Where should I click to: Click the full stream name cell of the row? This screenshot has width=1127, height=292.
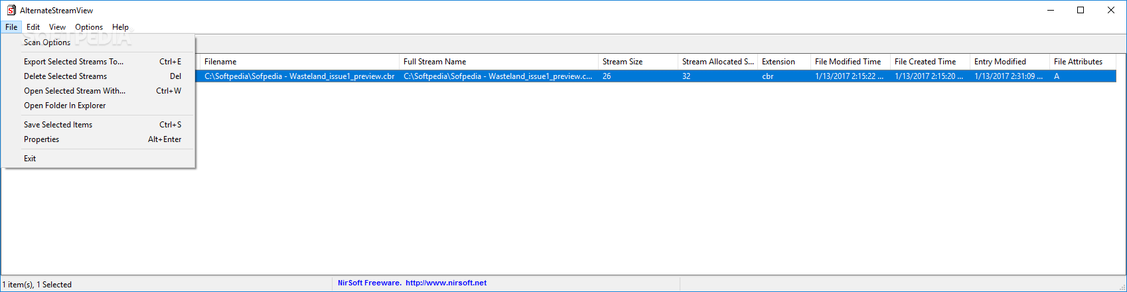498,76
